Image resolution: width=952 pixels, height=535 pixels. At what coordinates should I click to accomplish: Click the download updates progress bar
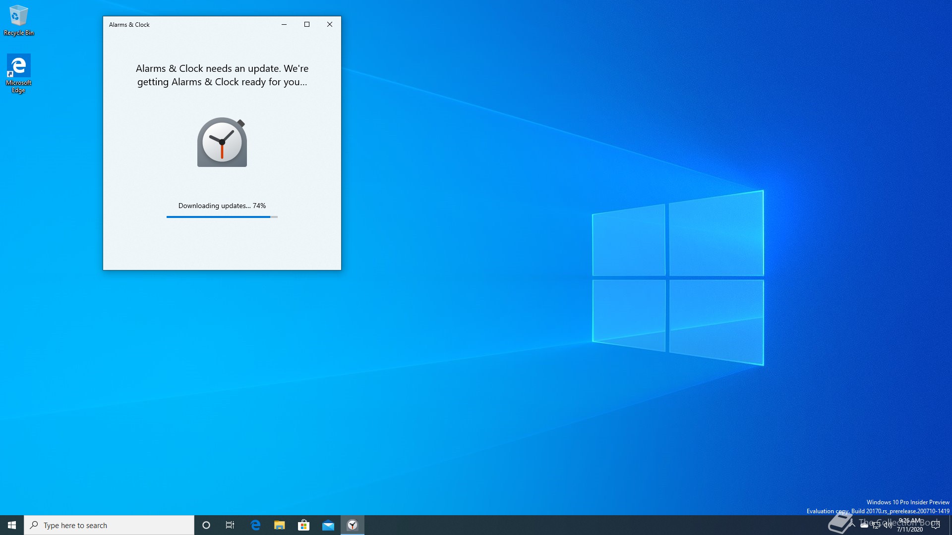tap(222, 217)
